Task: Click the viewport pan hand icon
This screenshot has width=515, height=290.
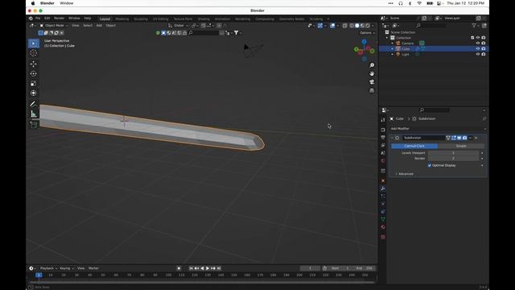Action: (372, 73)
